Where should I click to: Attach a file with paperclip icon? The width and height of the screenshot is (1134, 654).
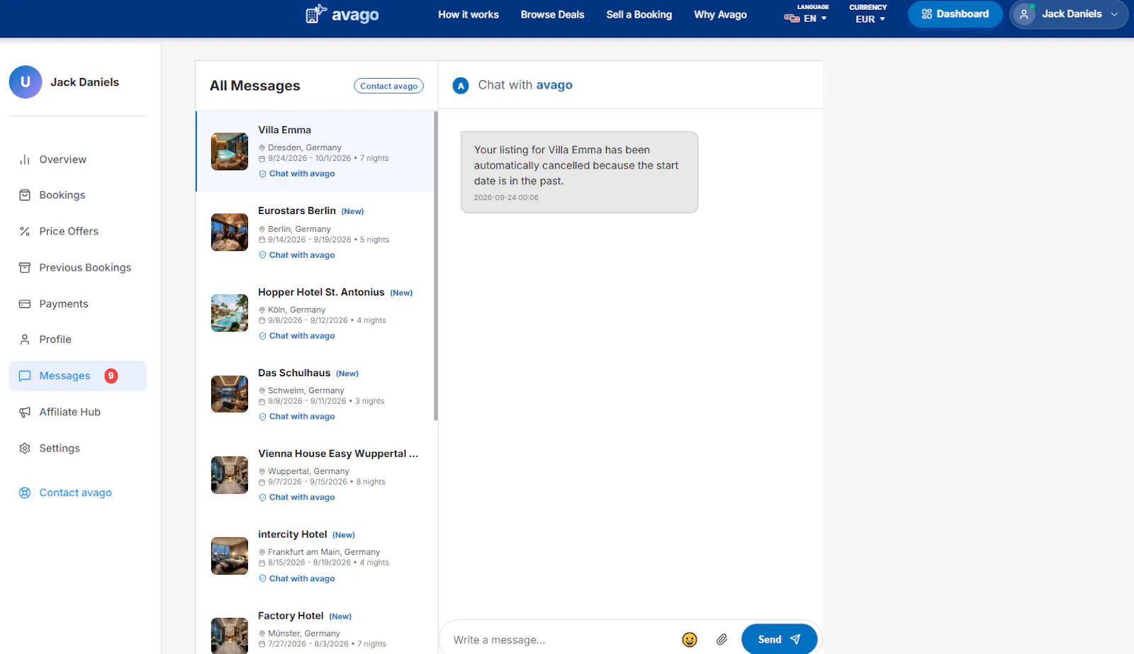[x=722, y=640]
